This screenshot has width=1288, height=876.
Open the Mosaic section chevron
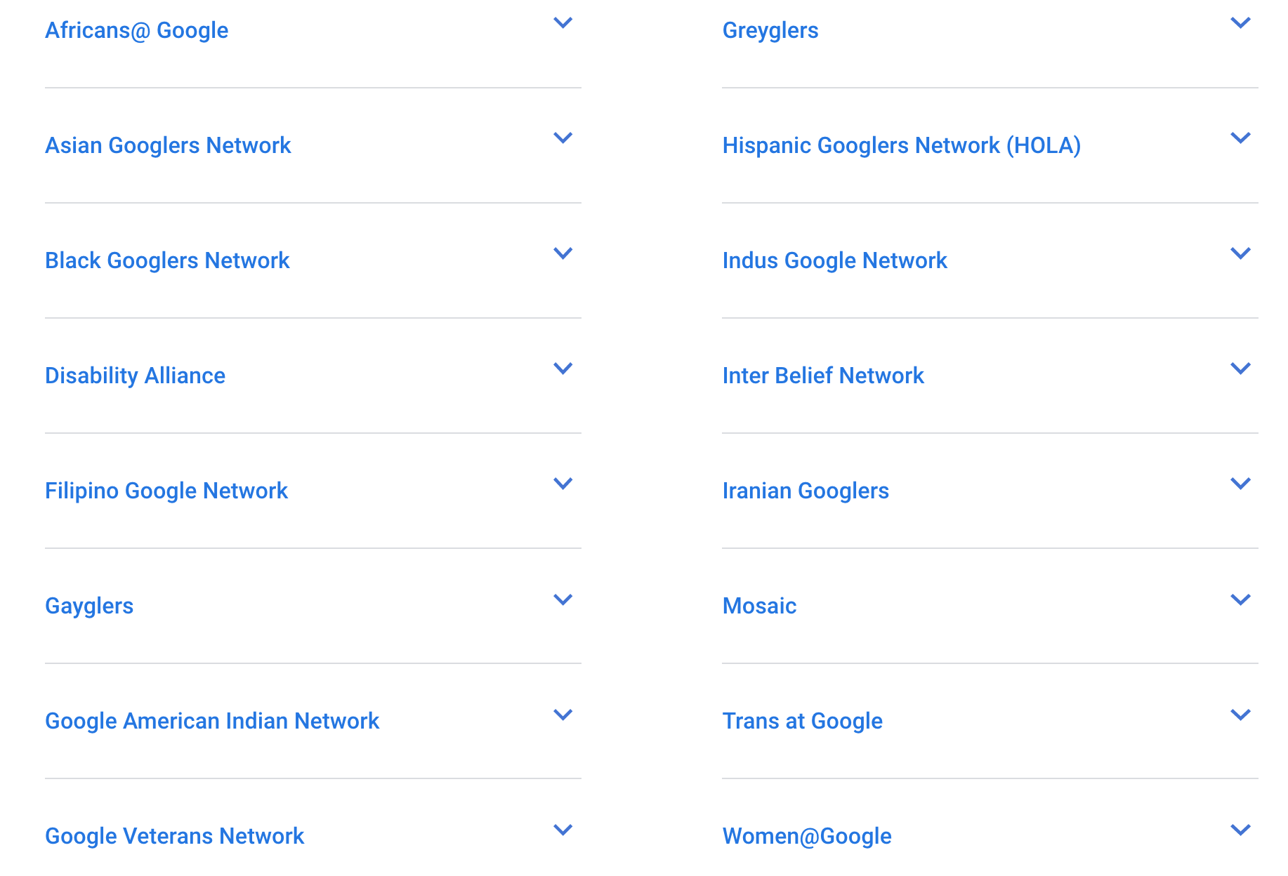tap(1240, 599)
